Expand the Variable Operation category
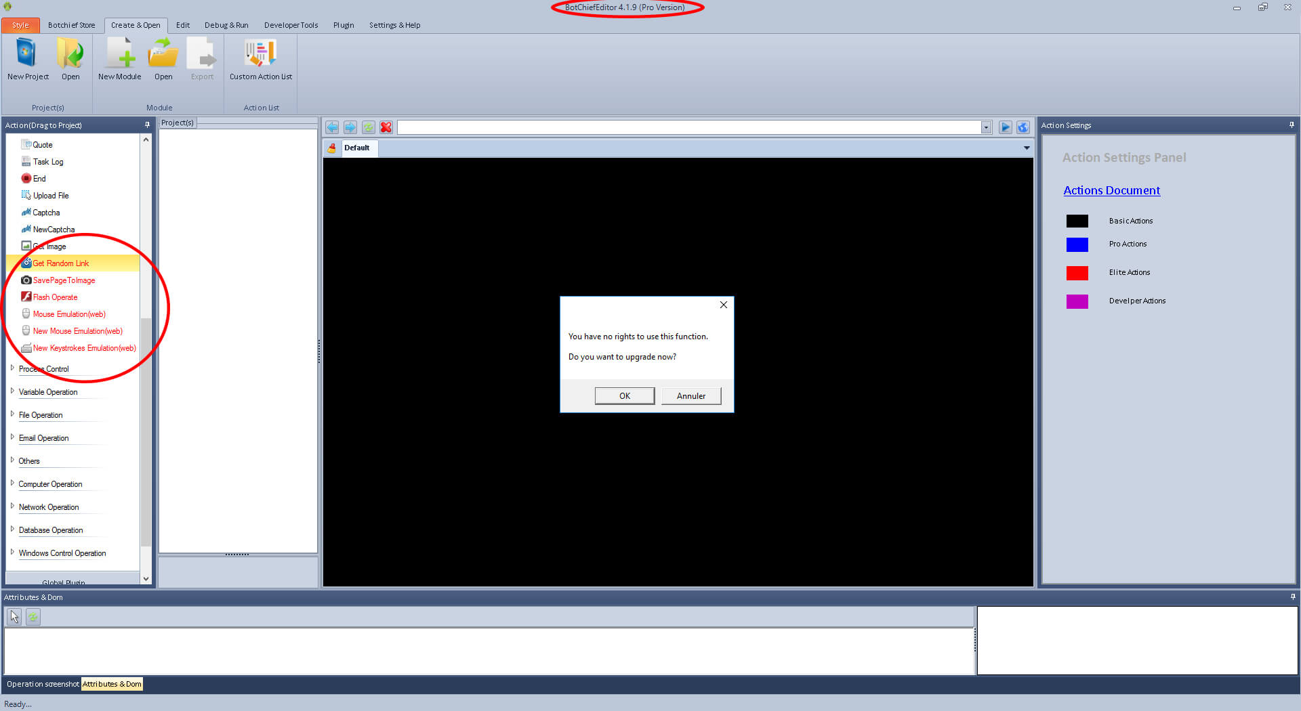The width and height of the screenshot is (1301, 711). click(12, 391)
